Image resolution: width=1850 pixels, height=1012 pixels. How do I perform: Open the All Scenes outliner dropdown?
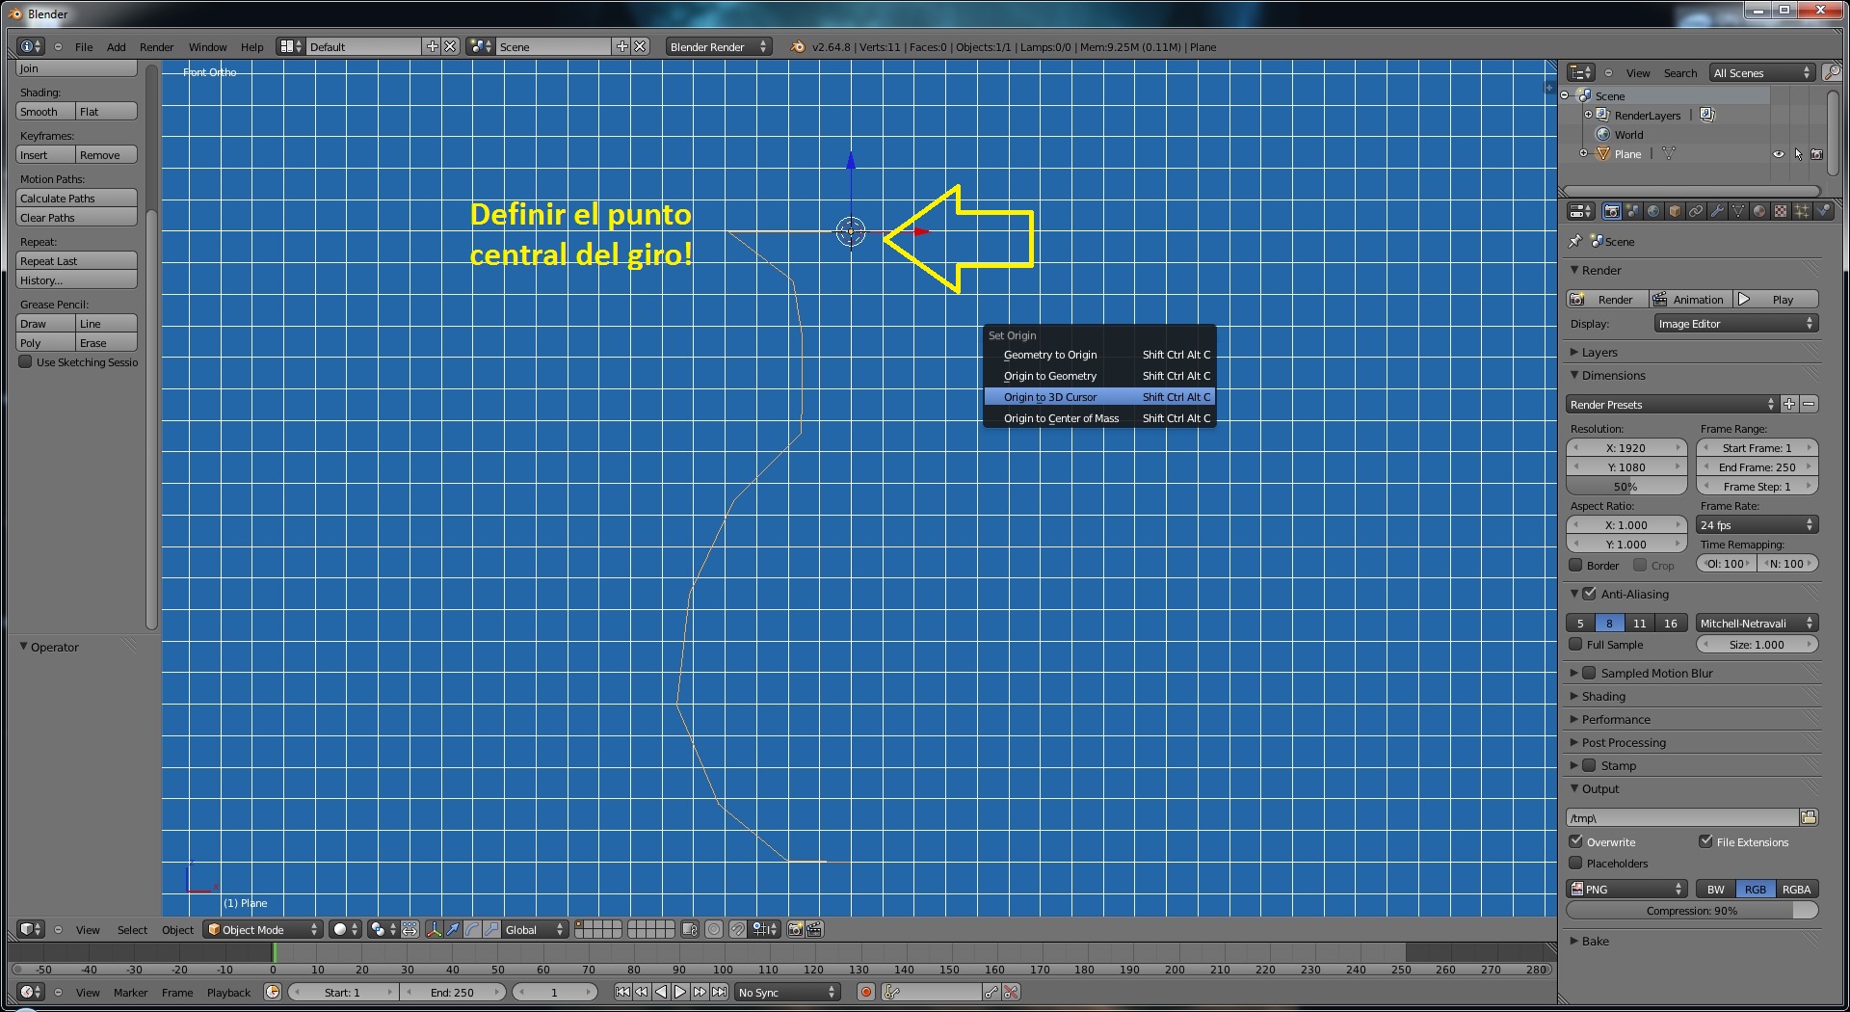pyautogui.click(x=1763, y=72)
